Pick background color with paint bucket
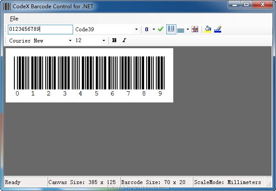Image resolution: width=276 pixels, height=191 pixels. tap(208, 29)
